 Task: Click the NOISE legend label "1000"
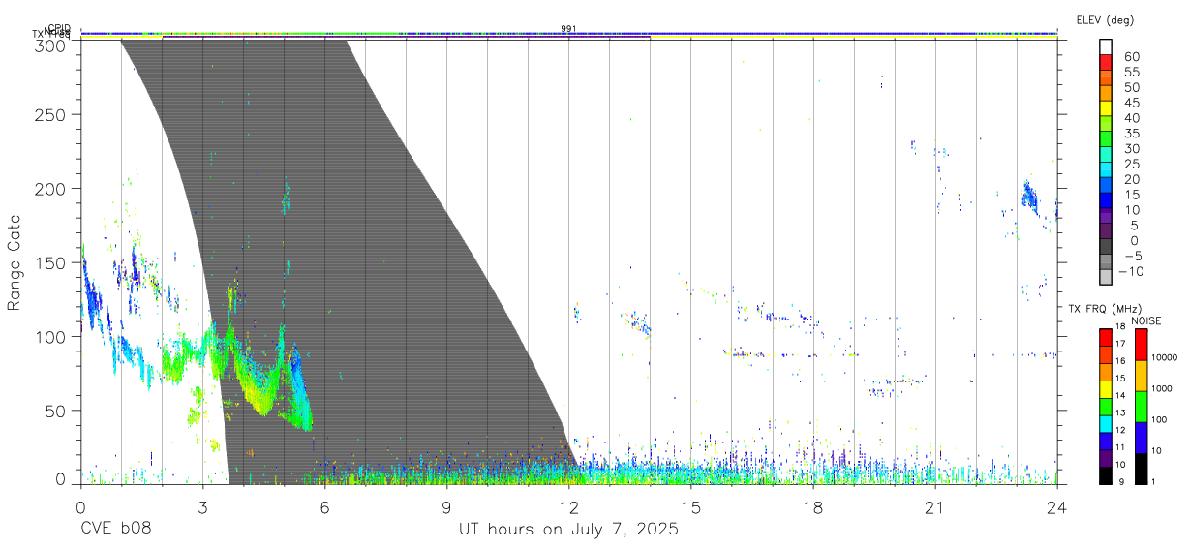pyautogui.click(x=1160, y=388)
